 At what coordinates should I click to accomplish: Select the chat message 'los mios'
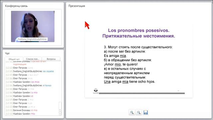click(35, 82)
